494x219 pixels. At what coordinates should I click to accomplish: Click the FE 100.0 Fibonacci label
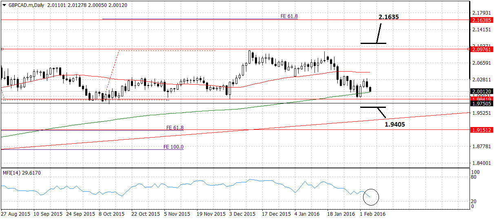point(173,147)
